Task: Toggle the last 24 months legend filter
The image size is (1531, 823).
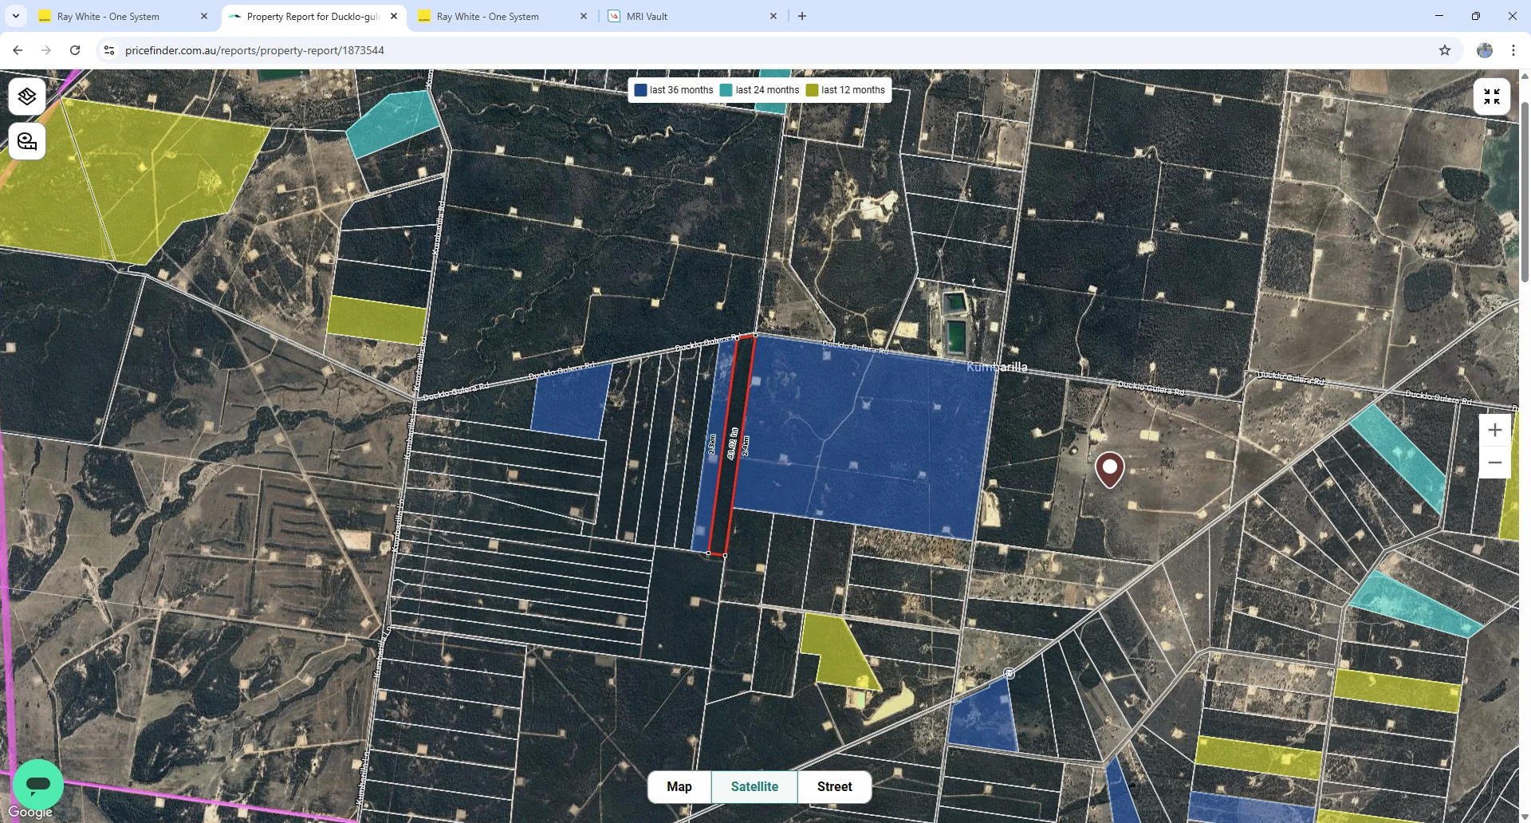Action: tap(767, 89)
